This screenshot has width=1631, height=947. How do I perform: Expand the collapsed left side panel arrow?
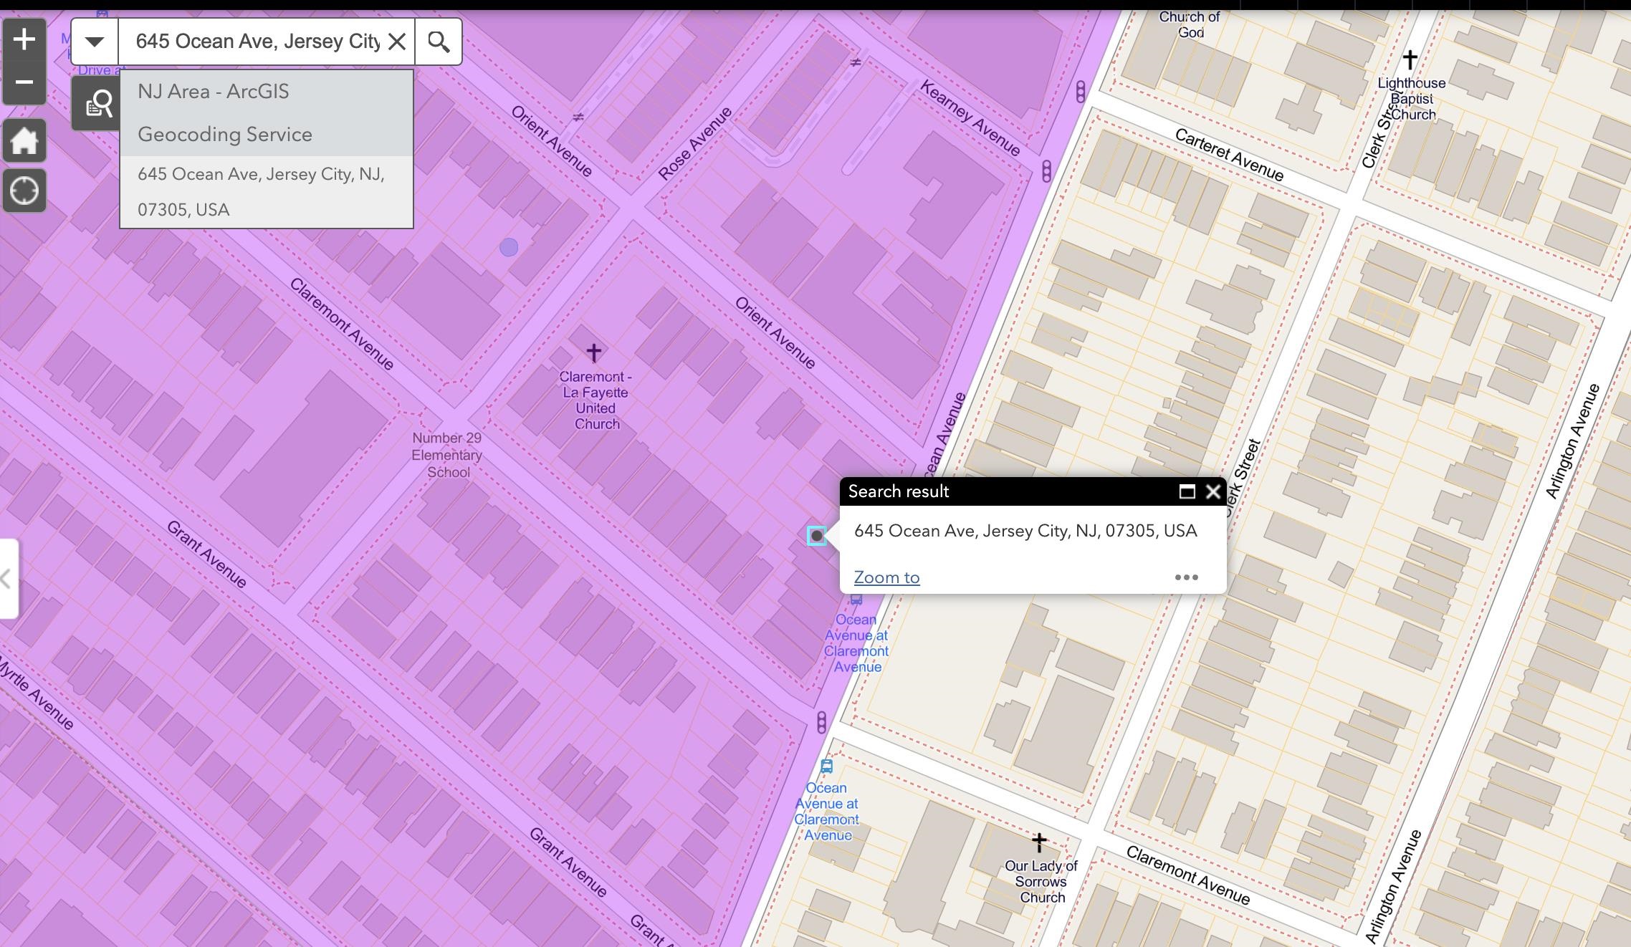click(x=7, y=578)
